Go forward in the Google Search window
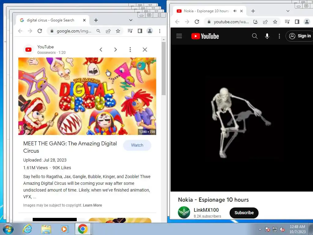The width and height of the screenshot is (313, 235). 30,31
